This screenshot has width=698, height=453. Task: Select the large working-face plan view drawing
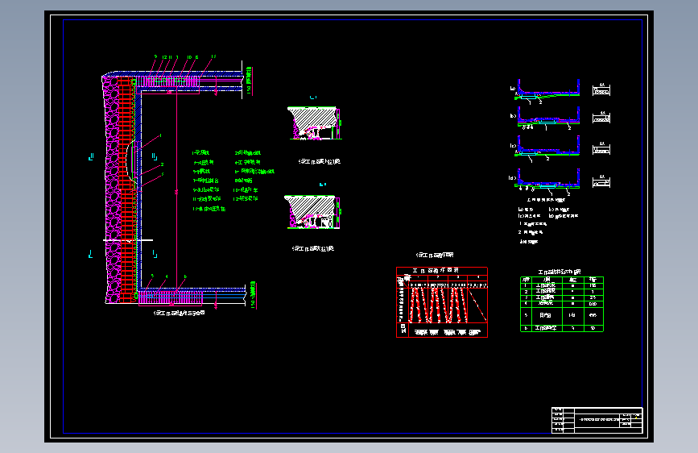[x=175, y=187]
